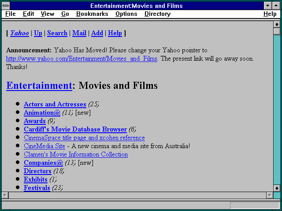Screen dimensions: 282x211
Task: Open the Animation@ category
Action: click(x=42, y=113)
